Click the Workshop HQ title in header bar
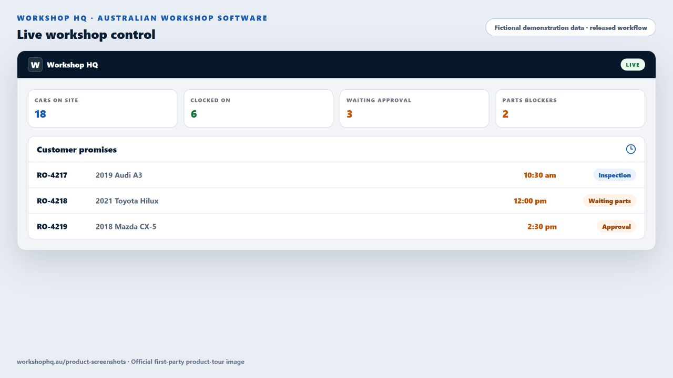The image size is (673, 378). [x=73, y=65]
